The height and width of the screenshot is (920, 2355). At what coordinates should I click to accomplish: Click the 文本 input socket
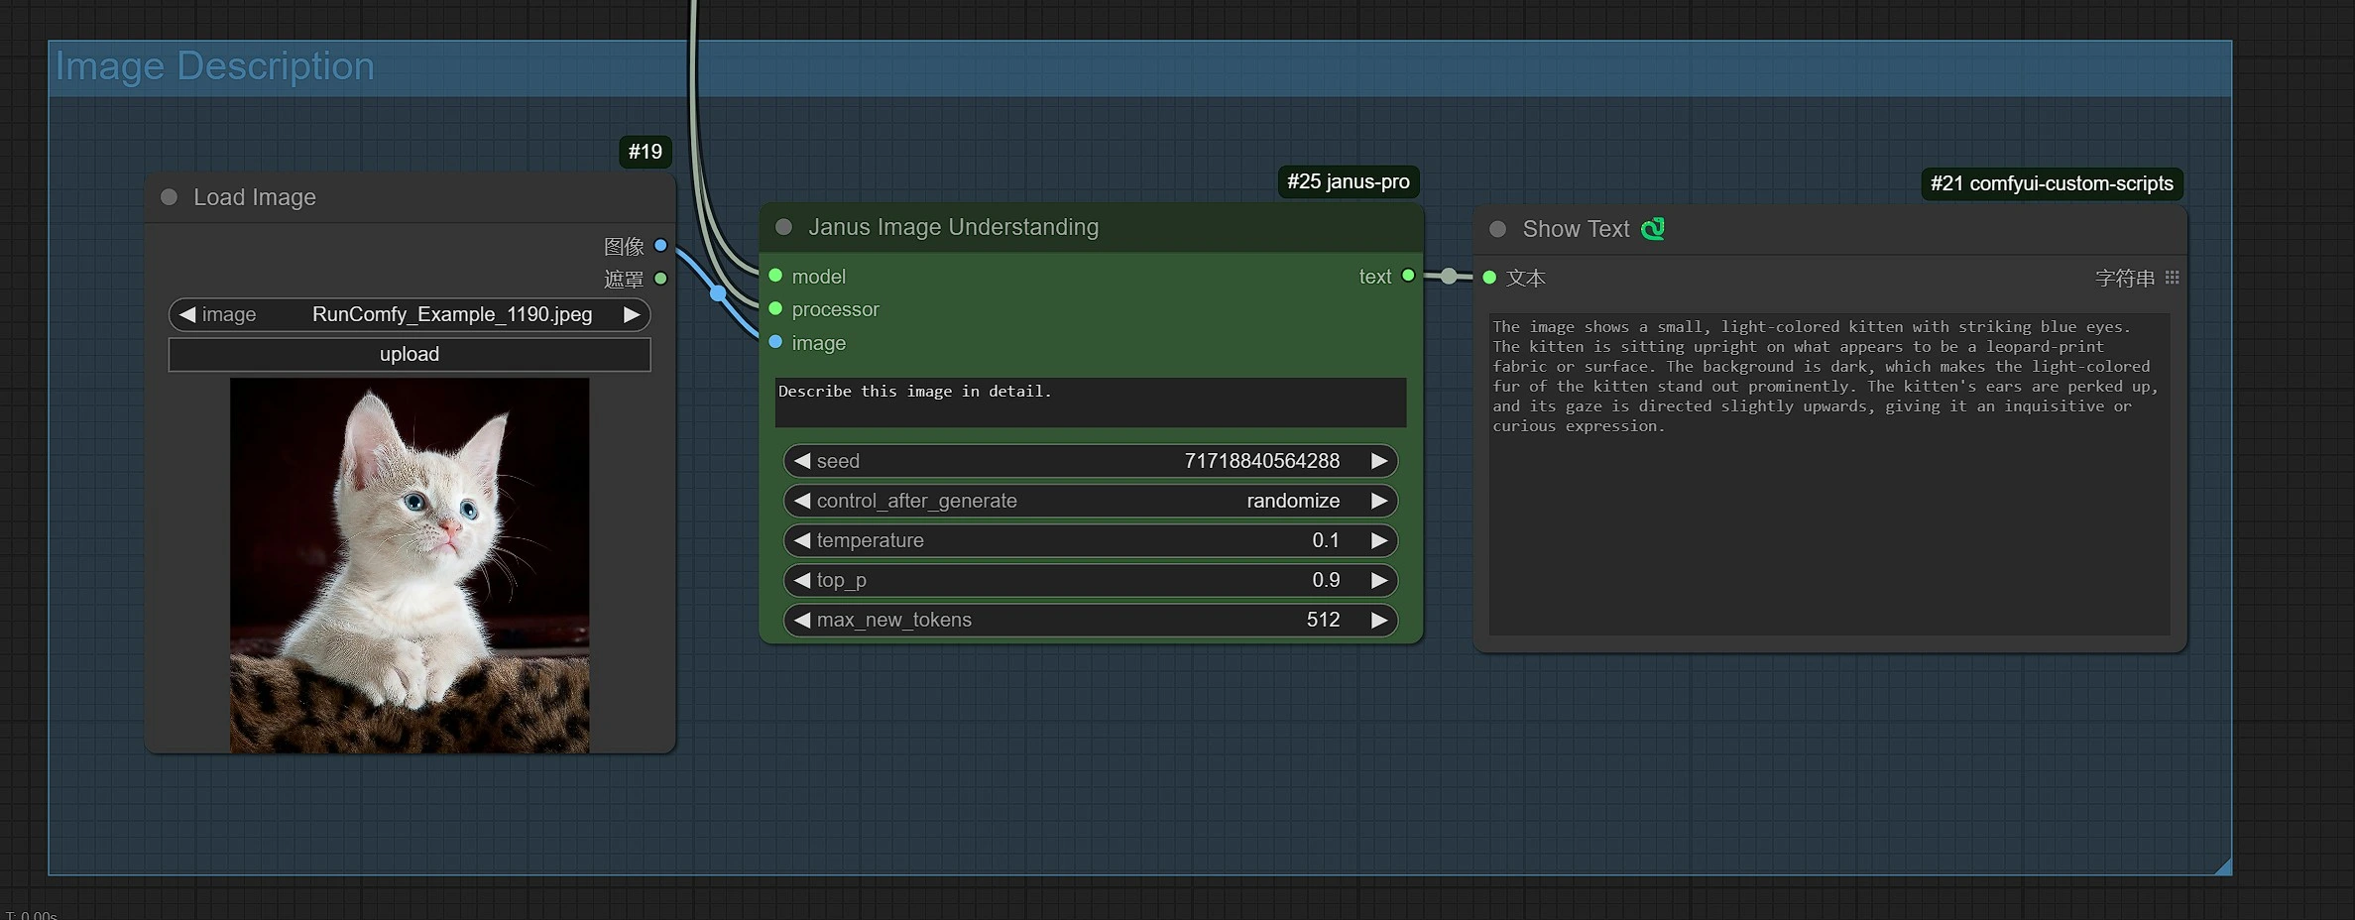1489,278
